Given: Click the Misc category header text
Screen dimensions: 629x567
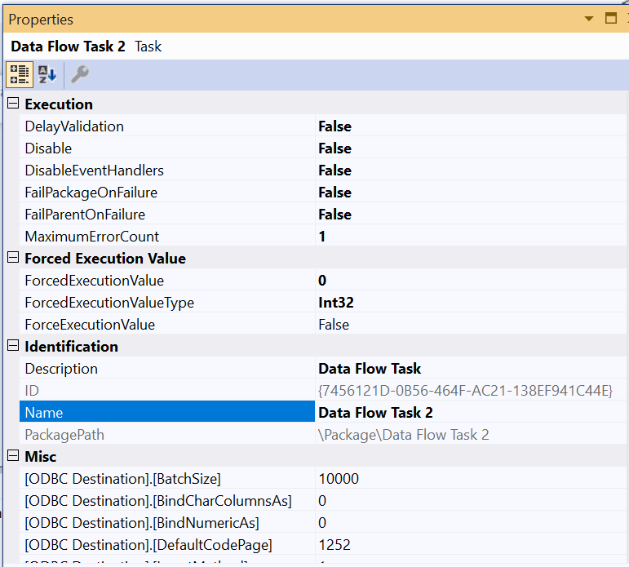Looking at the screenshot, I should tap(41, 457).
